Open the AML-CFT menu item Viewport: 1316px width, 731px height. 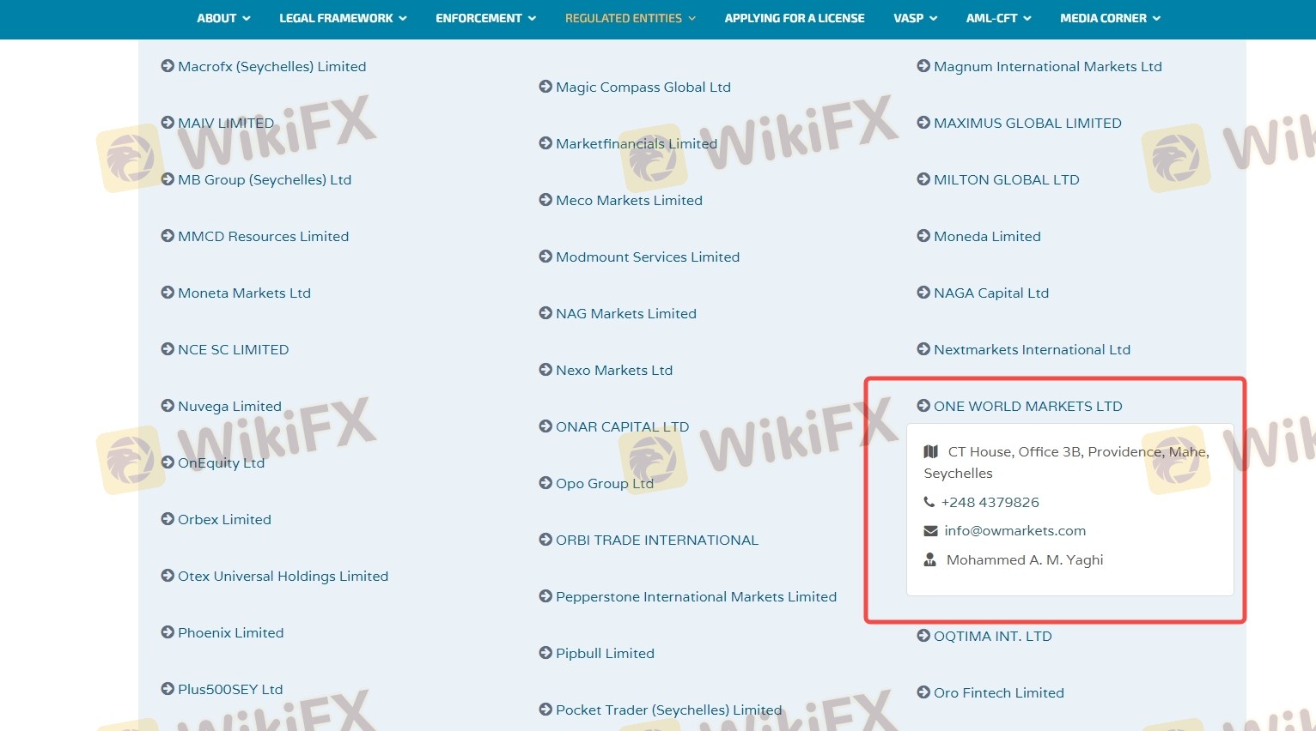998,18
